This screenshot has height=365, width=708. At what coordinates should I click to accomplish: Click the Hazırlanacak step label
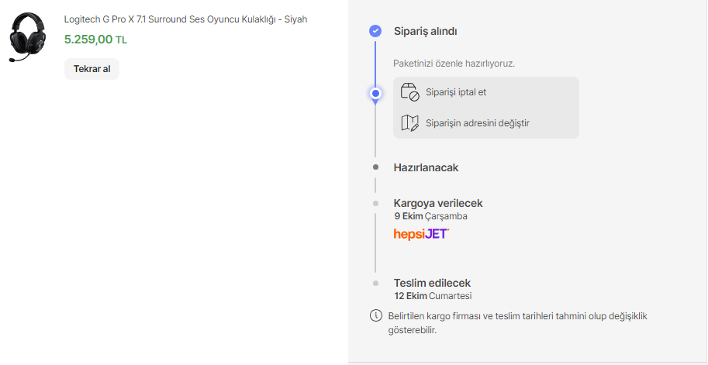tap(426, 167)
